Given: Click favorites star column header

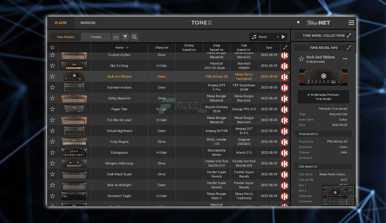Looking at the screenshot, I should (x=52, y=47).
